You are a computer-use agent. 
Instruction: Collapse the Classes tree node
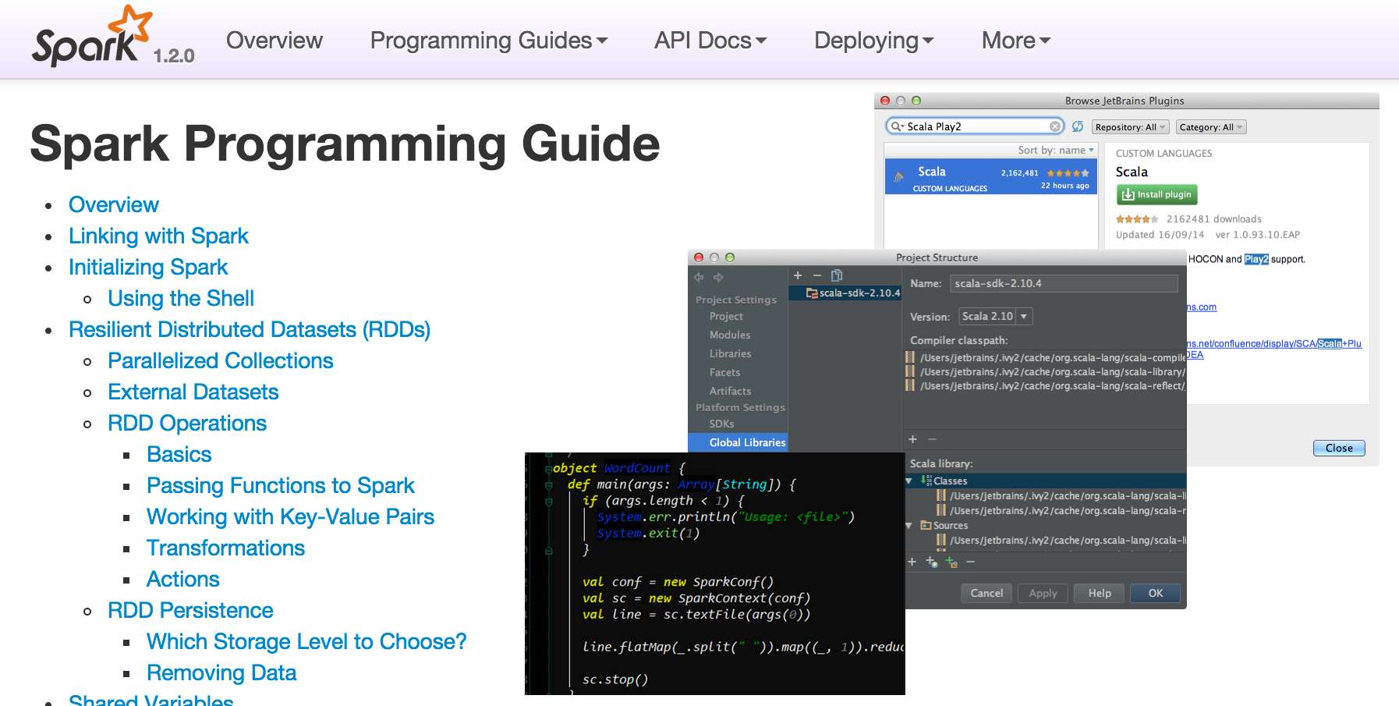point(908,481)
